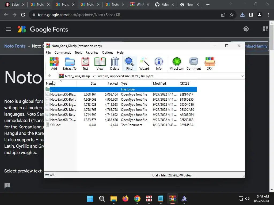Image resolution: width=274 pixels, height=205 pixels.
Task: Click the key icon in WinRAR status bar
Action: pos(52,175)
